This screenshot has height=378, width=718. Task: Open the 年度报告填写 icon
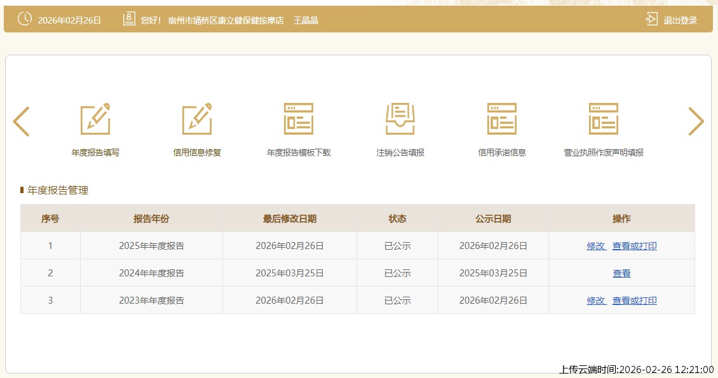(95, 119)
